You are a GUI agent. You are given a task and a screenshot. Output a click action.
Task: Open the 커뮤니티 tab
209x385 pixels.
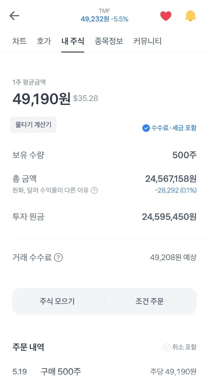tap(147, 41)
